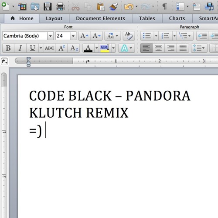Justify the text
The width and height of the screenshot is (218, 218).
point(183,48)
